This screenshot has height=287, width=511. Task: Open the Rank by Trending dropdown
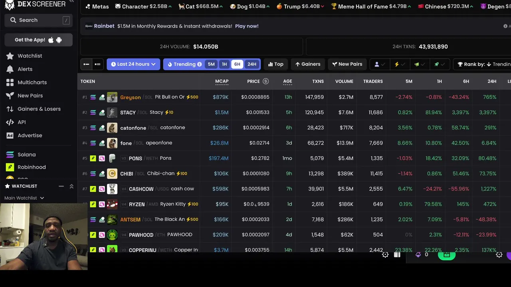tap(482, 64)
